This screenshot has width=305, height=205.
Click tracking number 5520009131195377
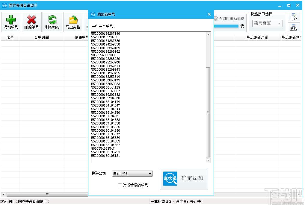pyautogui.click(x=105, y=134)
